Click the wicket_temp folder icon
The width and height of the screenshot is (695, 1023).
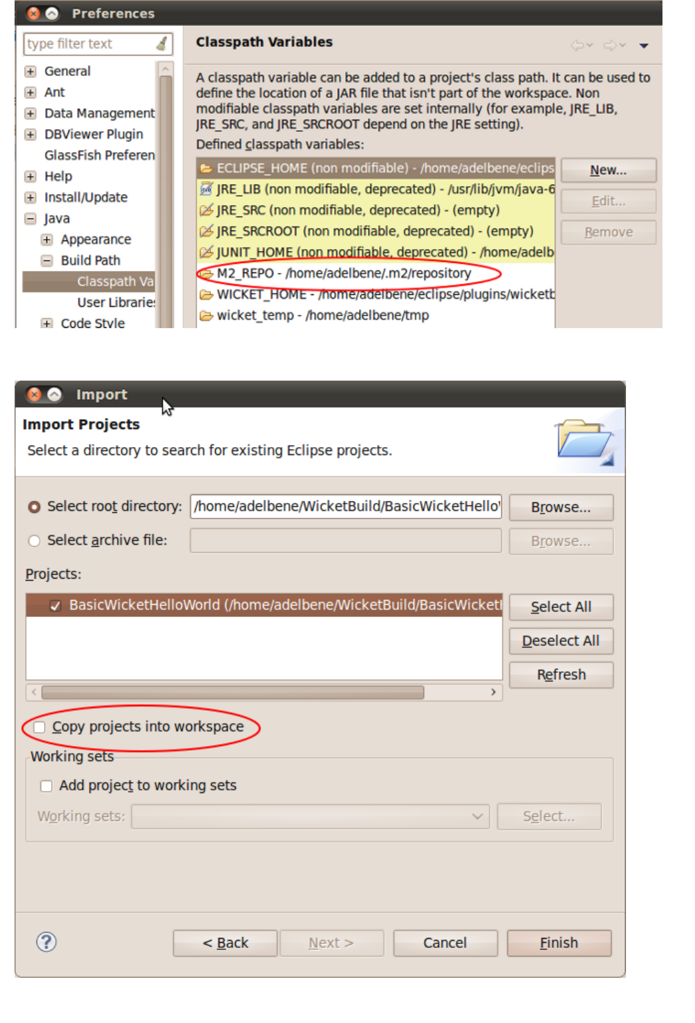[x=206, y=316]
